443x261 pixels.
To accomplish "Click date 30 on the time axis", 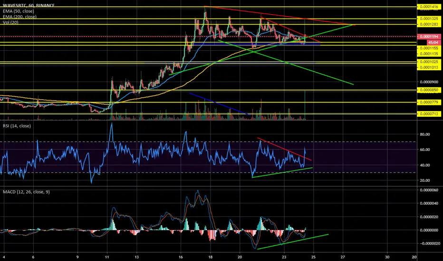I will click(x=387, y=257).
